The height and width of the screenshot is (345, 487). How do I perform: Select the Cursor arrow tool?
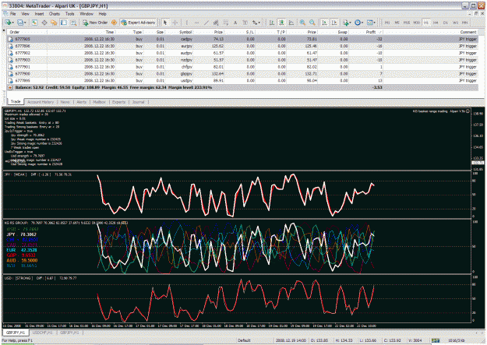(165, 23)
